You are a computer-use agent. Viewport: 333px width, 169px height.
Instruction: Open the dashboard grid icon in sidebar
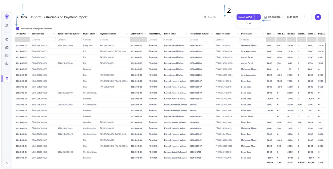point(7,26)
